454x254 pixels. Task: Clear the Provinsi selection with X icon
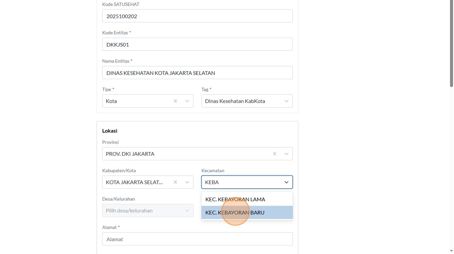(274, 154)
